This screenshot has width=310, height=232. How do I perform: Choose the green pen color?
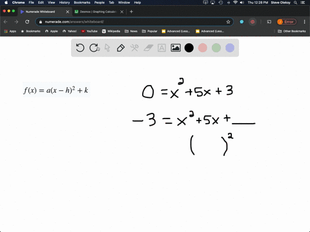coord(216,48)
